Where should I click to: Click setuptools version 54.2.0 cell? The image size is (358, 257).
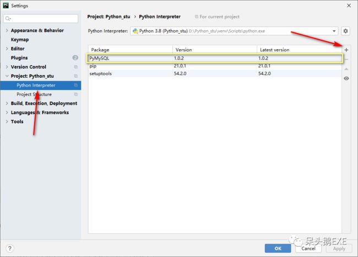180,73
